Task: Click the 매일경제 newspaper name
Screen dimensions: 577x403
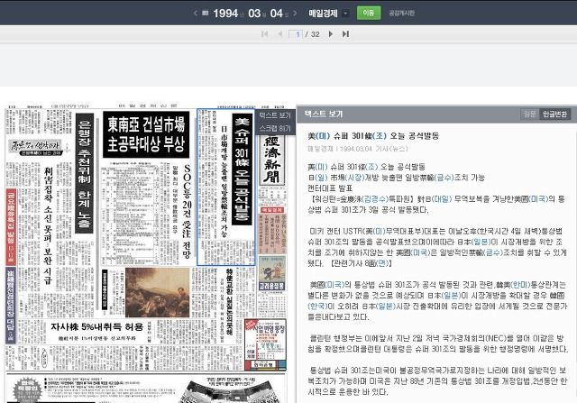Action: pyautogui.click(x=323, y=14)
